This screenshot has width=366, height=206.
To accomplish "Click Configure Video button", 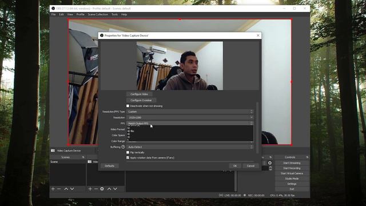I will pos(140,94).
